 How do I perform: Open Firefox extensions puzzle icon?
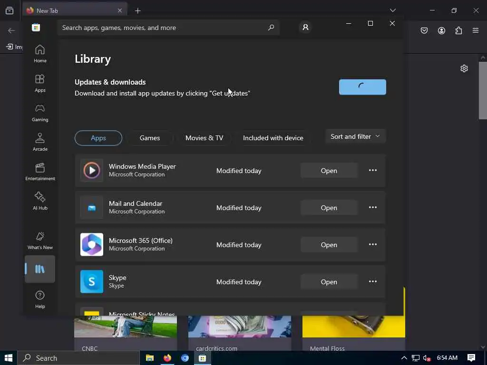tap(458, 30)
